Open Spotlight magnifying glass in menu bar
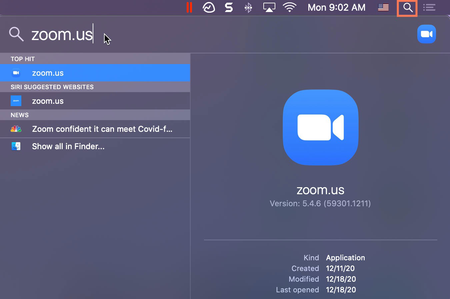The width and height of the screenshot is (450, 299). 408,7
